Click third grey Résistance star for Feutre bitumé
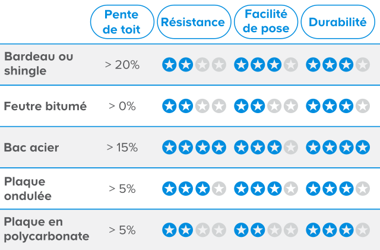This screenshot has width=380, height=250. point(202,106)
